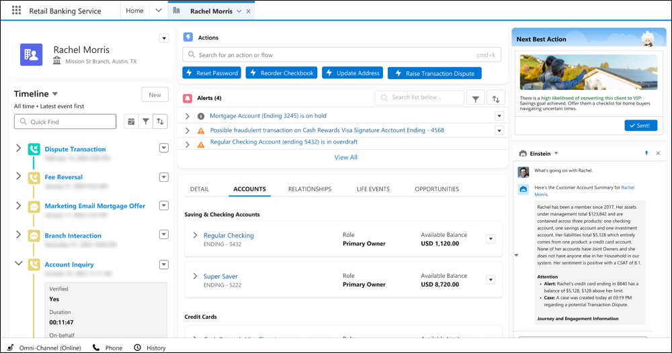
Task: Click the Alerts search list field
Action: point(419,97)
